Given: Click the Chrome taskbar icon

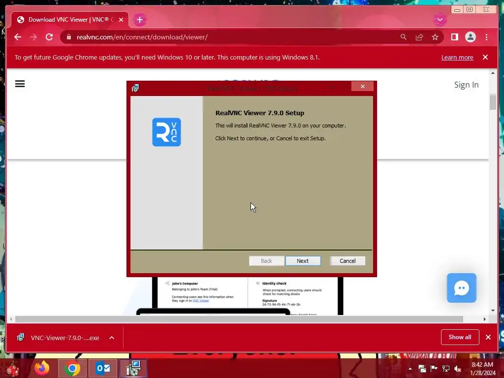Looking at the screenshot, I should coord(72,368).
